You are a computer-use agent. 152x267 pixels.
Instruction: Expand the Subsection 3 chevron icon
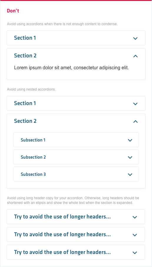[130, 174]
